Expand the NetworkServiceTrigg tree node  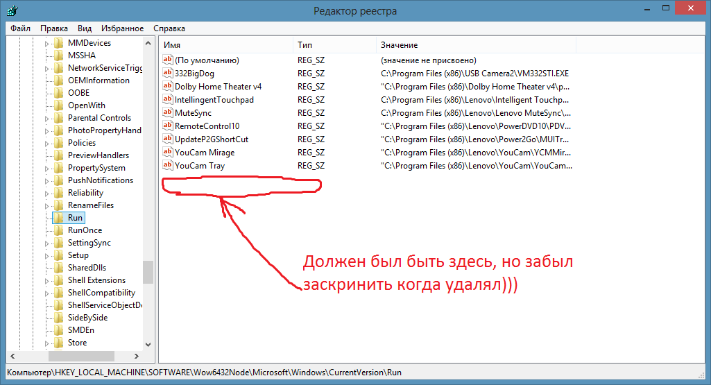[46, 69]
